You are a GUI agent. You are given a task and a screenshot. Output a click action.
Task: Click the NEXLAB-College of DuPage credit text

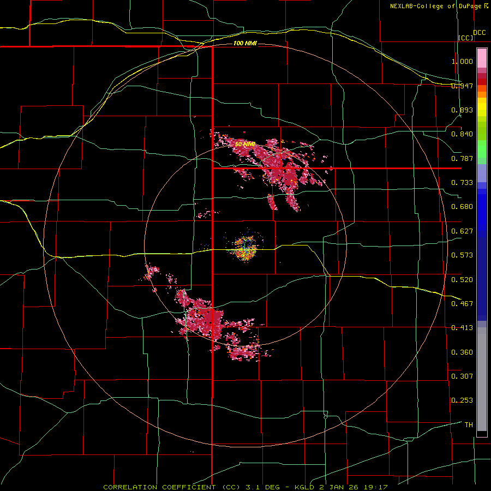[x=439, y=6]
